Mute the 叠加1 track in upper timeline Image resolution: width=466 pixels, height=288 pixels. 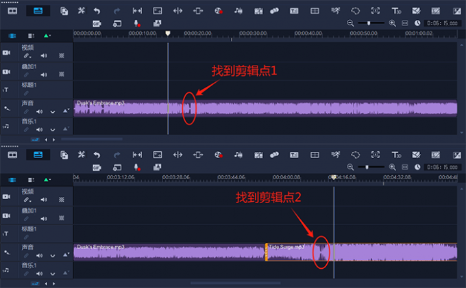pos(44,75)
